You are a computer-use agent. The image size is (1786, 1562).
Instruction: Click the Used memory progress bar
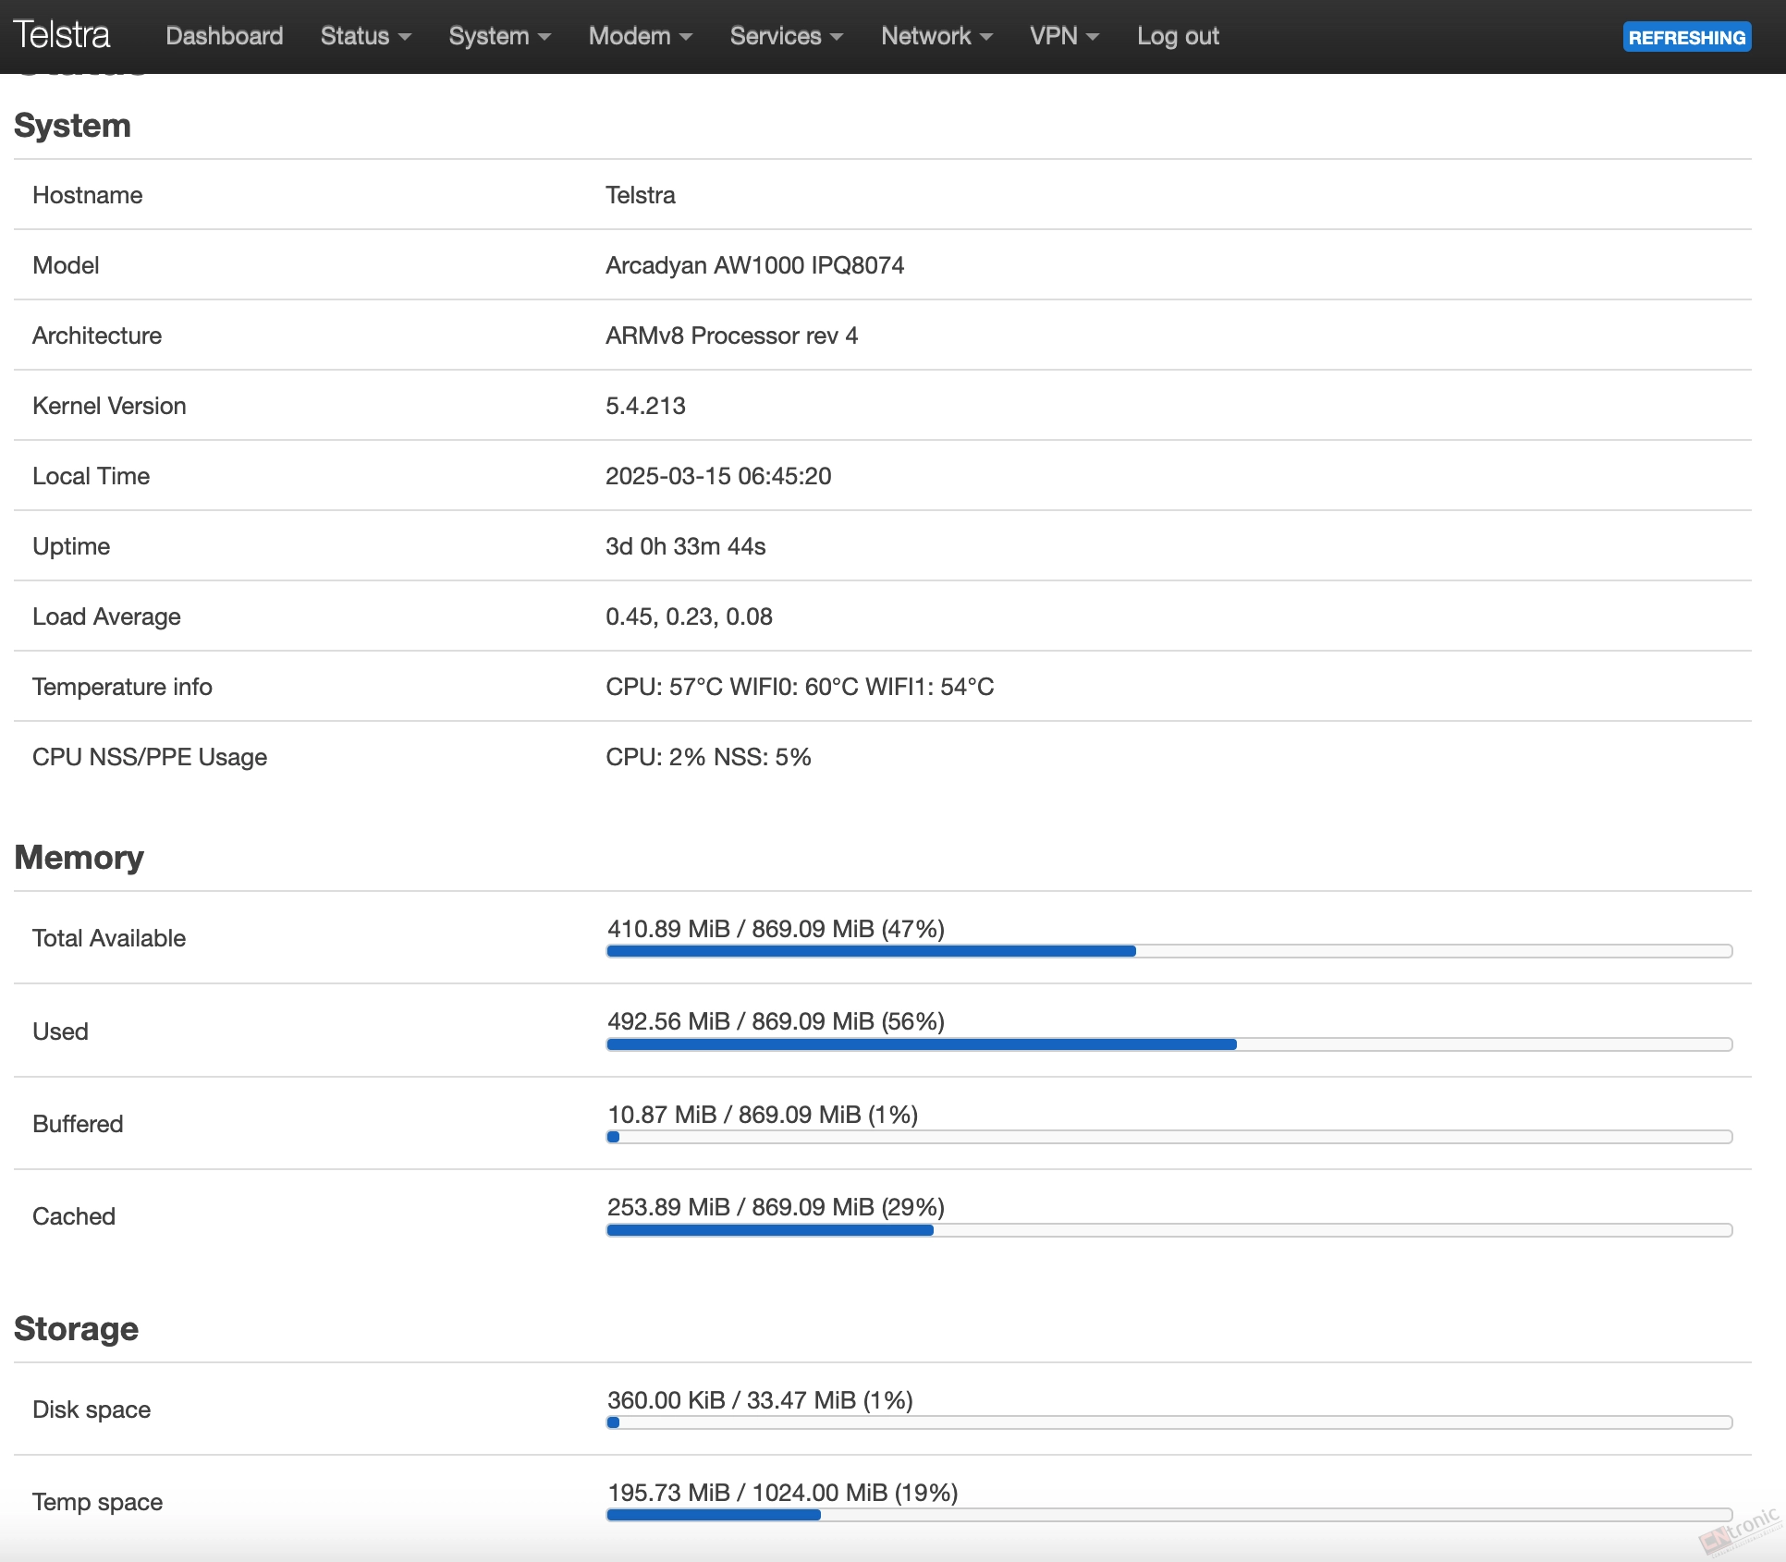tap(1169, 1044)
